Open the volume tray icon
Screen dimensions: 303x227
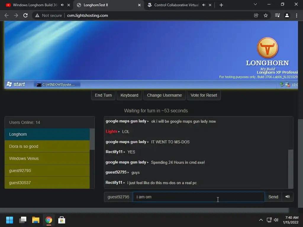[276, 220]
